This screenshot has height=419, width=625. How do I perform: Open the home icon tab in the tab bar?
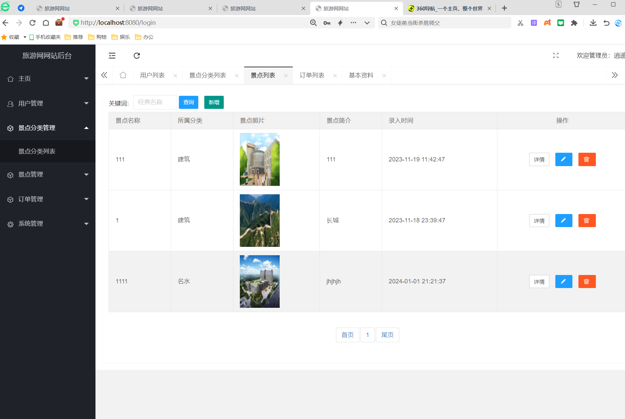pyautogui.click(x=123, y=75)
